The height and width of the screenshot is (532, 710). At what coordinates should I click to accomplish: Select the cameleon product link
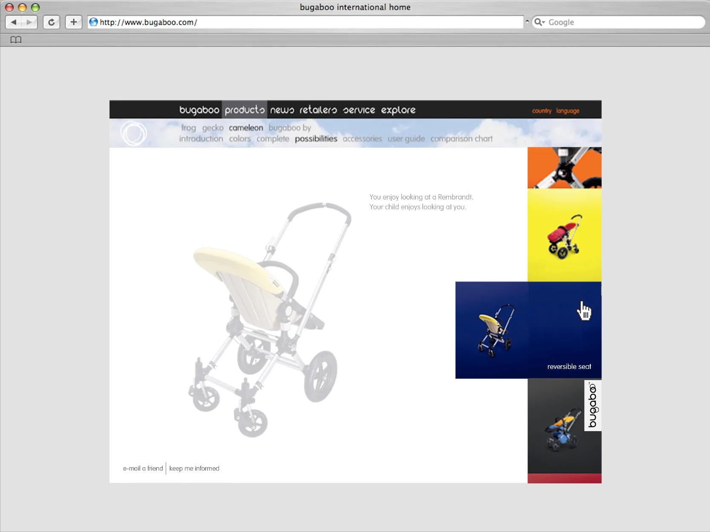click(246, 128)
